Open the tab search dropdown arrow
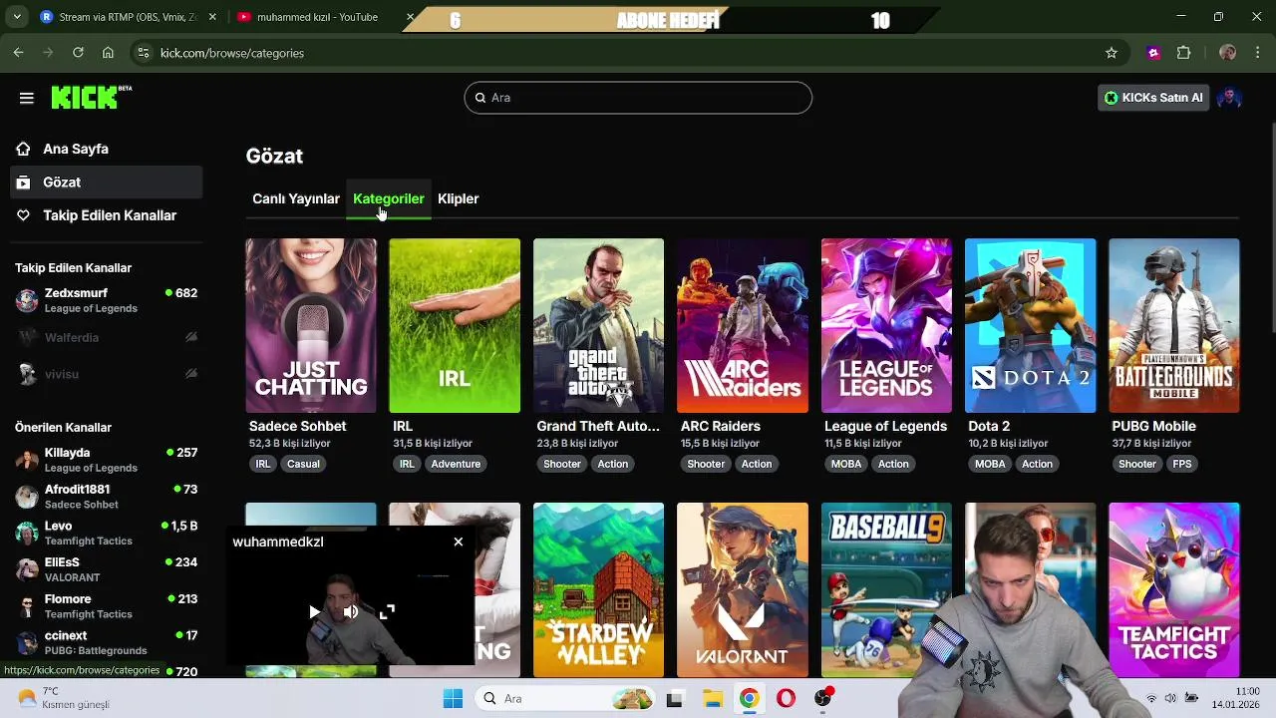This screenshot has height=718, width=1276. [x=16, y=17]
